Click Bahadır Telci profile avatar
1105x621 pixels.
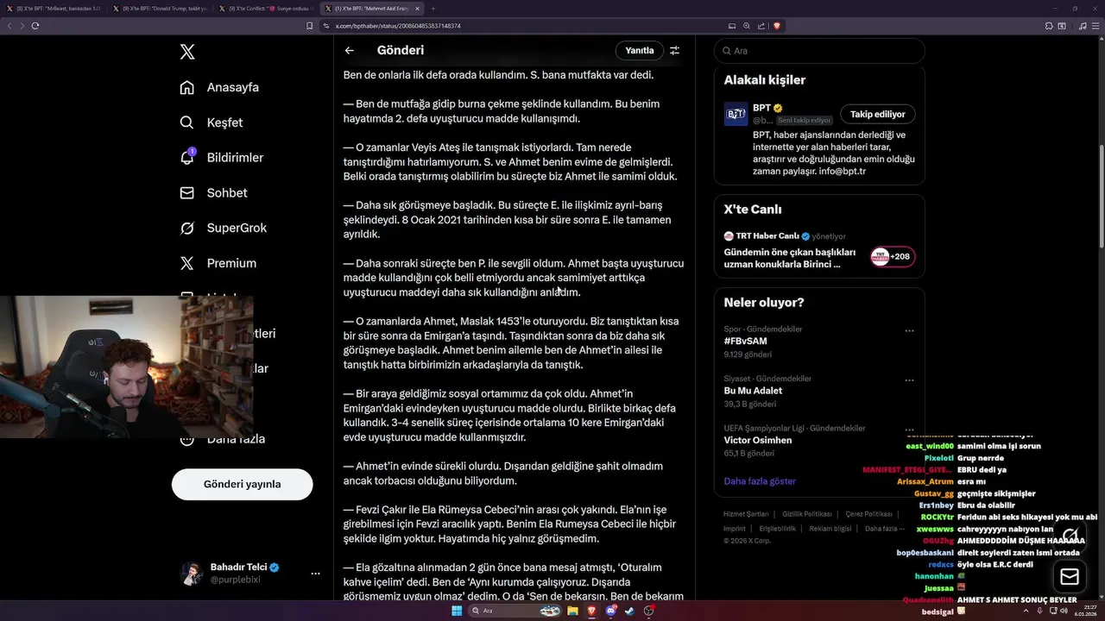(192, 573)
